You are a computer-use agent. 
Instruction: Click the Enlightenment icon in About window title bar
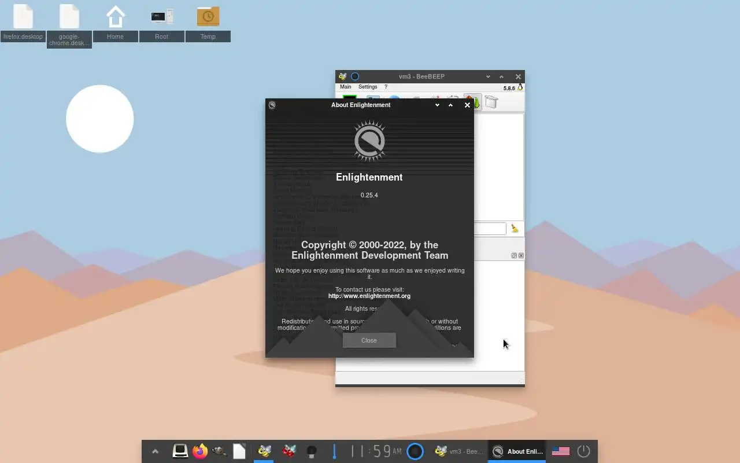(x=272, y=105)
